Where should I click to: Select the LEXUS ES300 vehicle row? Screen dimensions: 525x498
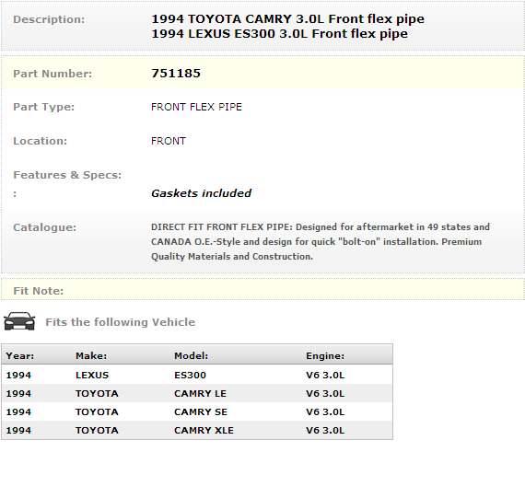[x=197, y=375]
